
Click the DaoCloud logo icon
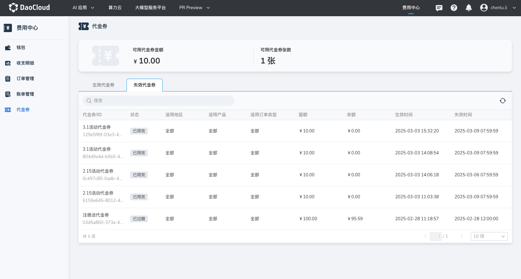[x=13, y=7]
